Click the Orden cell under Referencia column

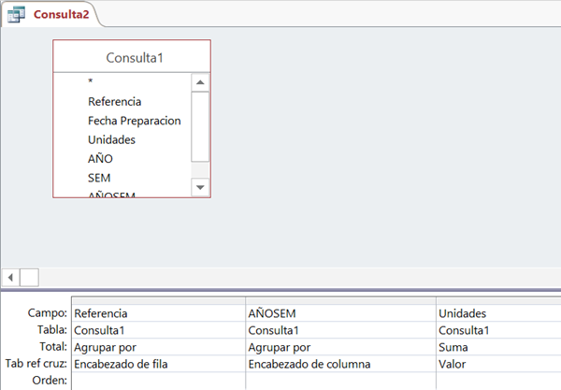click(157, 381)
